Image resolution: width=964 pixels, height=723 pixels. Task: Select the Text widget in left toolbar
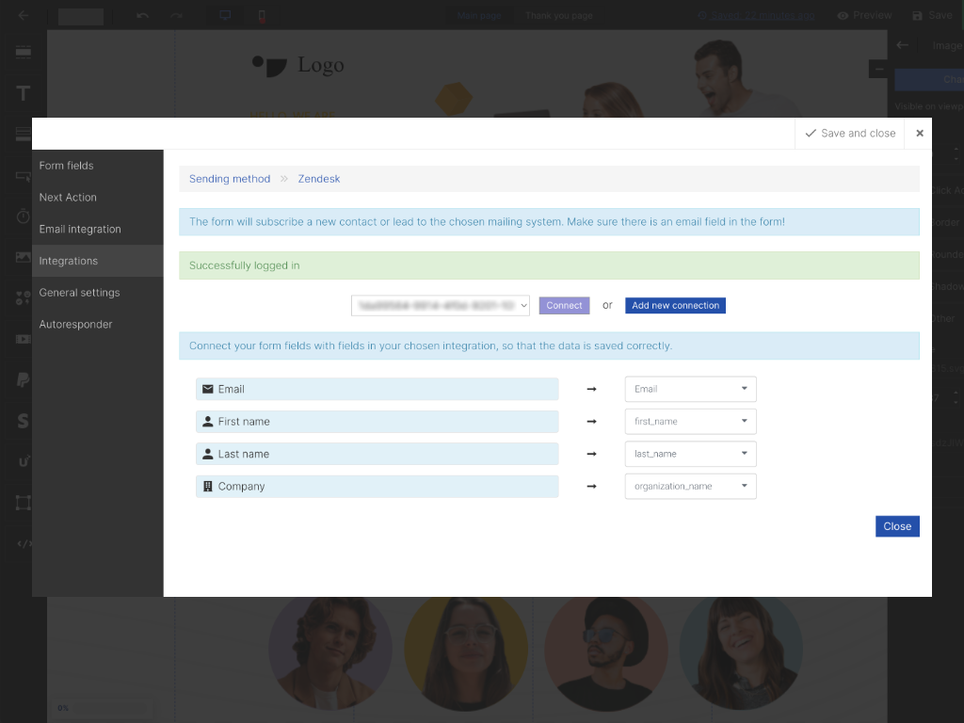click(24, 93)
